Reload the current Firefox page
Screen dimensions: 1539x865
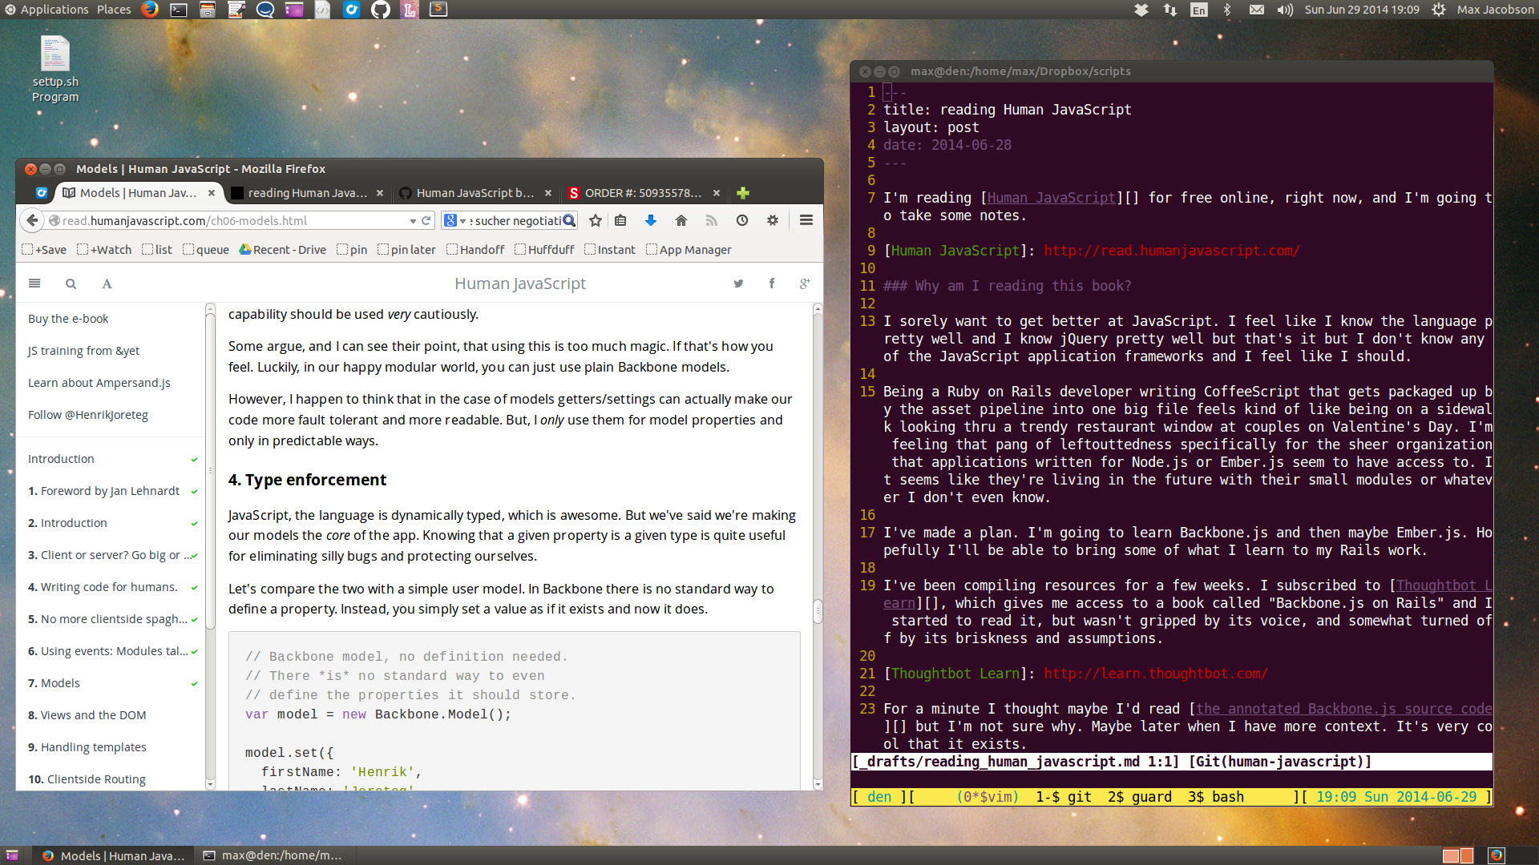(x=426, y=220)
